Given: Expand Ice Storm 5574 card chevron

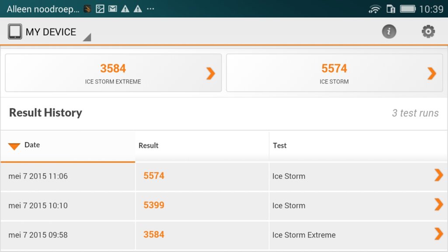Looking at the screenshot, I should 432,73.
